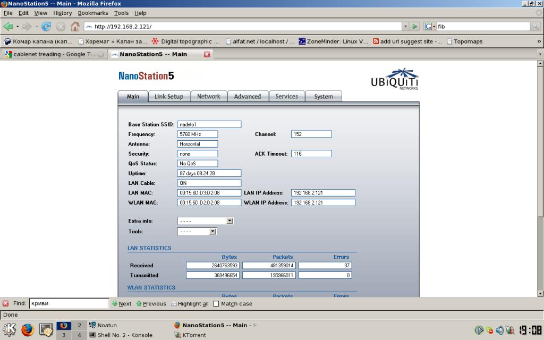Click the browser Back arrow button

click(x=7, y=27)
